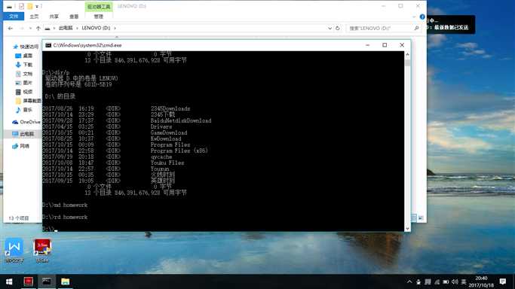Click new folder icon in quick access toolbar
Screen dimensions: 515x289
pyautogui.click(x=30, y=6)
